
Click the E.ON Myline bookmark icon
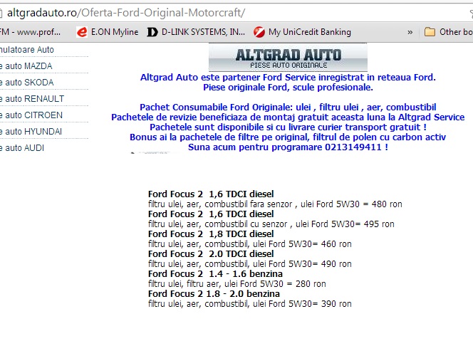[82, 32]
